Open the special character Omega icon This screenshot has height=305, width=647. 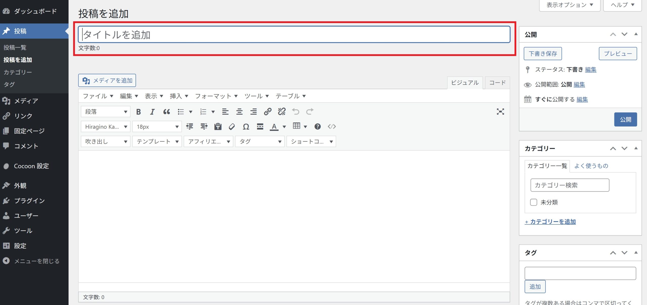[x=246, y=127]
